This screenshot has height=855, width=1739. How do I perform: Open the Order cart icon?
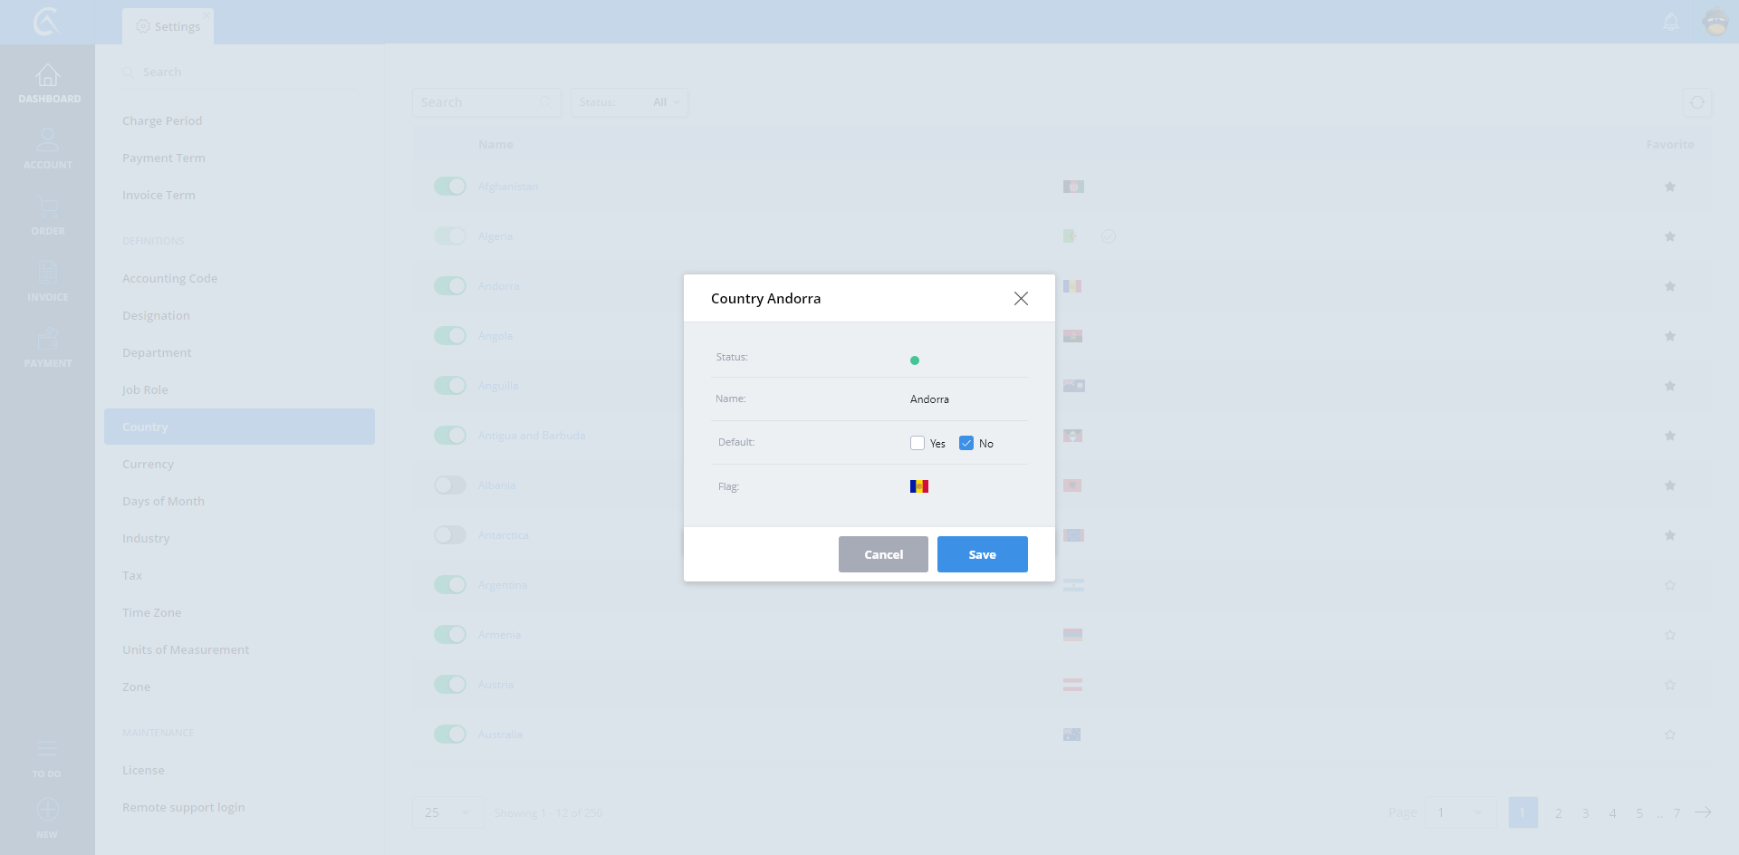click(x=47, y=208)
